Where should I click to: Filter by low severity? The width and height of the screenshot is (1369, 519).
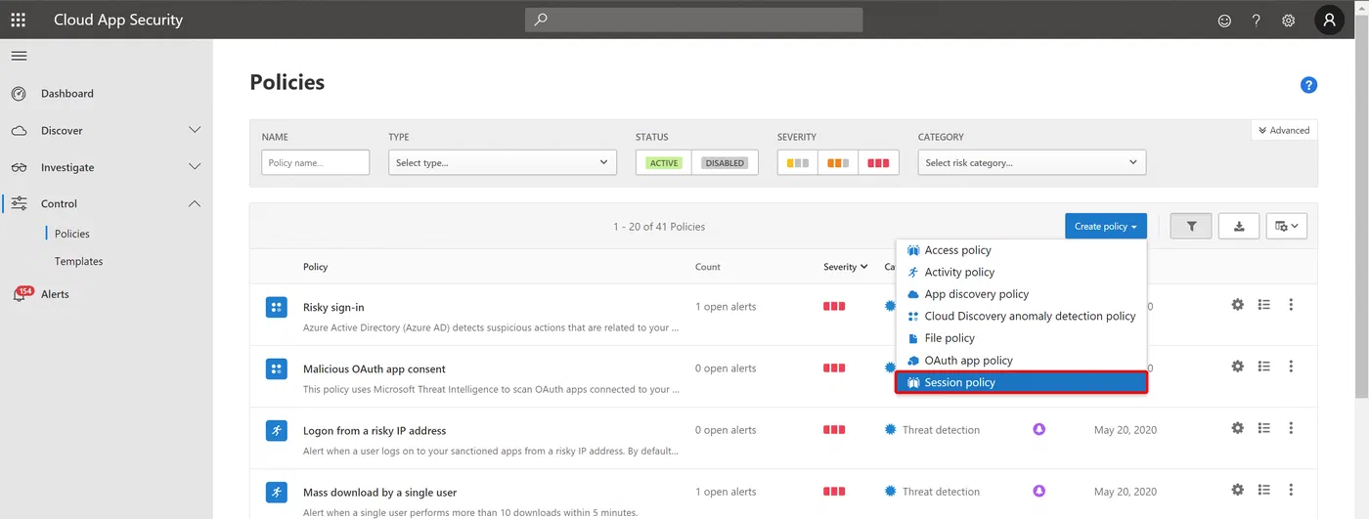click(797, 163)
